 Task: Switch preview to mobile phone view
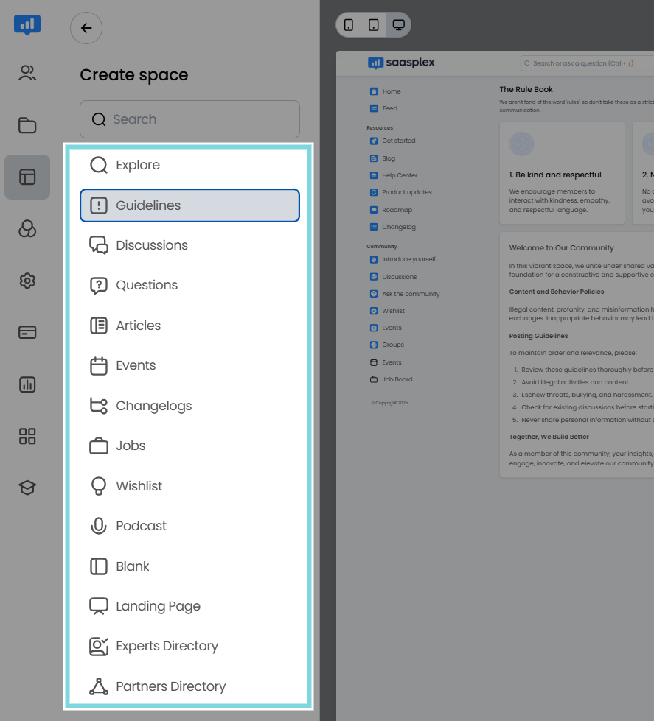349,25
